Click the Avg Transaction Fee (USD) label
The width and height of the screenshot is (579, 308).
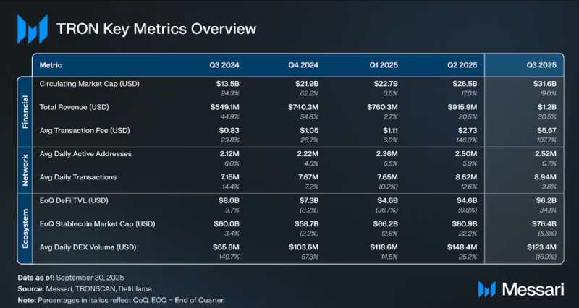click(85, 131)
